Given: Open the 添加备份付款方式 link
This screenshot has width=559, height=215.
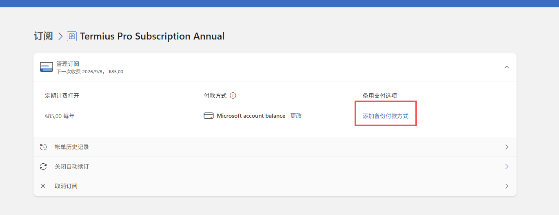Looking at the screenshot, I should 386,116.
